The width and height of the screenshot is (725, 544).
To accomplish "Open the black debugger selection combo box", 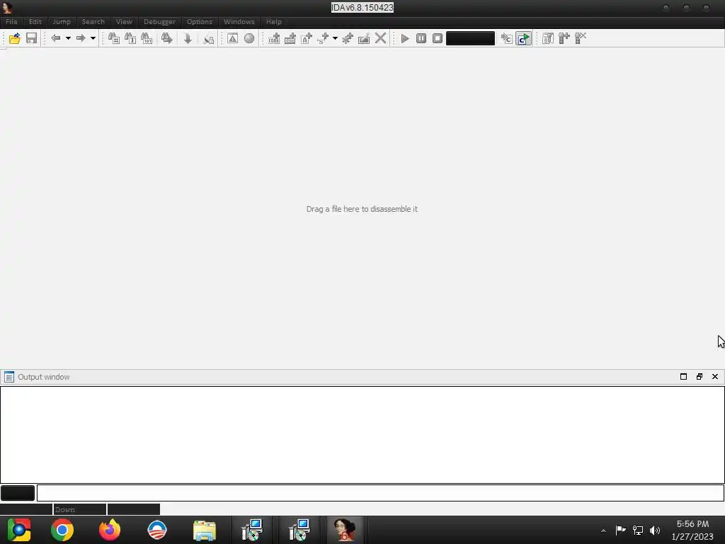I will pyautogui.click(x=470, y=38).
